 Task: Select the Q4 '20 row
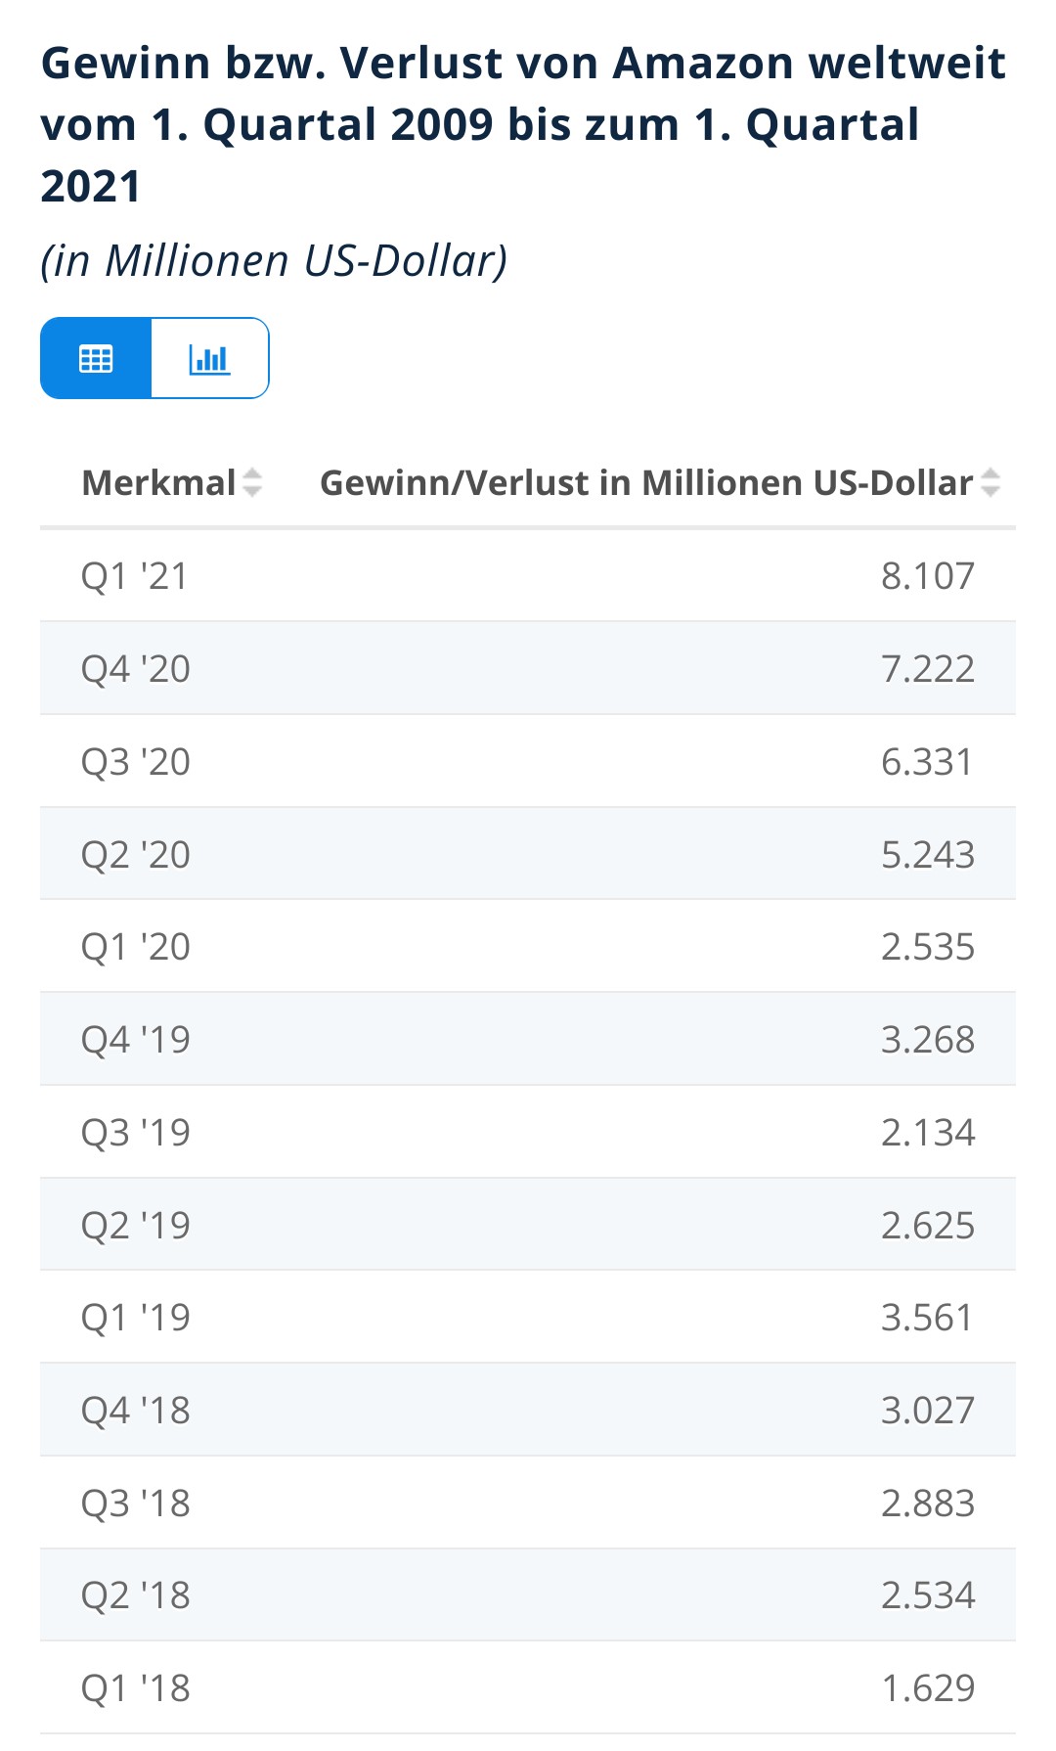tap(528, 669)
